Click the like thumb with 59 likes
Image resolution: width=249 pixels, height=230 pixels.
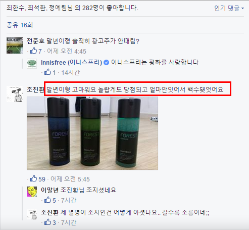pos(33,179)
